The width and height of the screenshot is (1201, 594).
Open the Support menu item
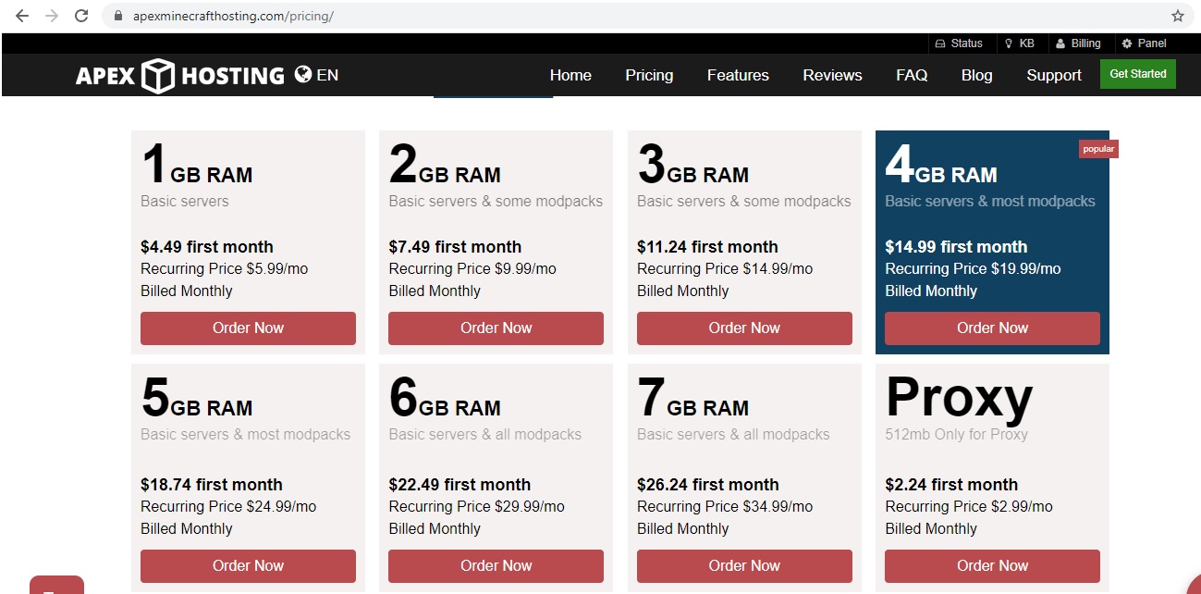point(1054,75)
